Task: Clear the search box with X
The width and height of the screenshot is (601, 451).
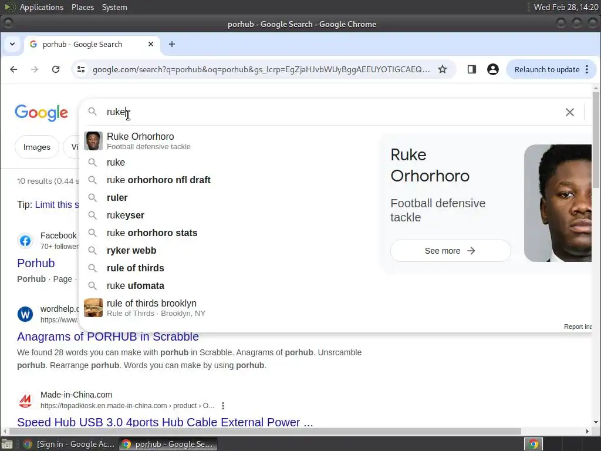Action: (569, 112)
